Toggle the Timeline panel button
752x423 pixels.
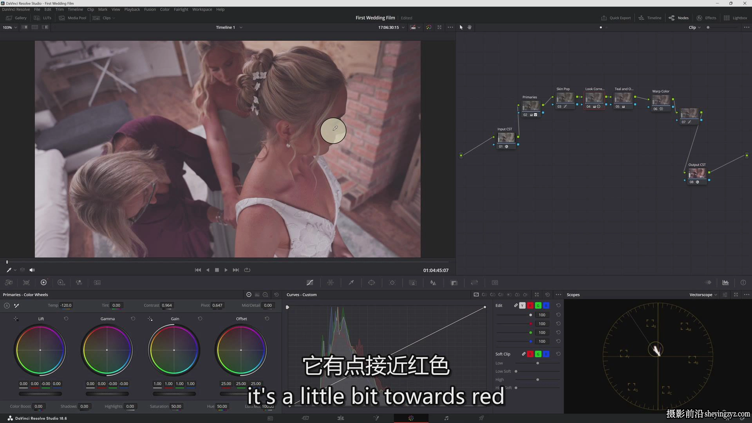click(650, 18)
